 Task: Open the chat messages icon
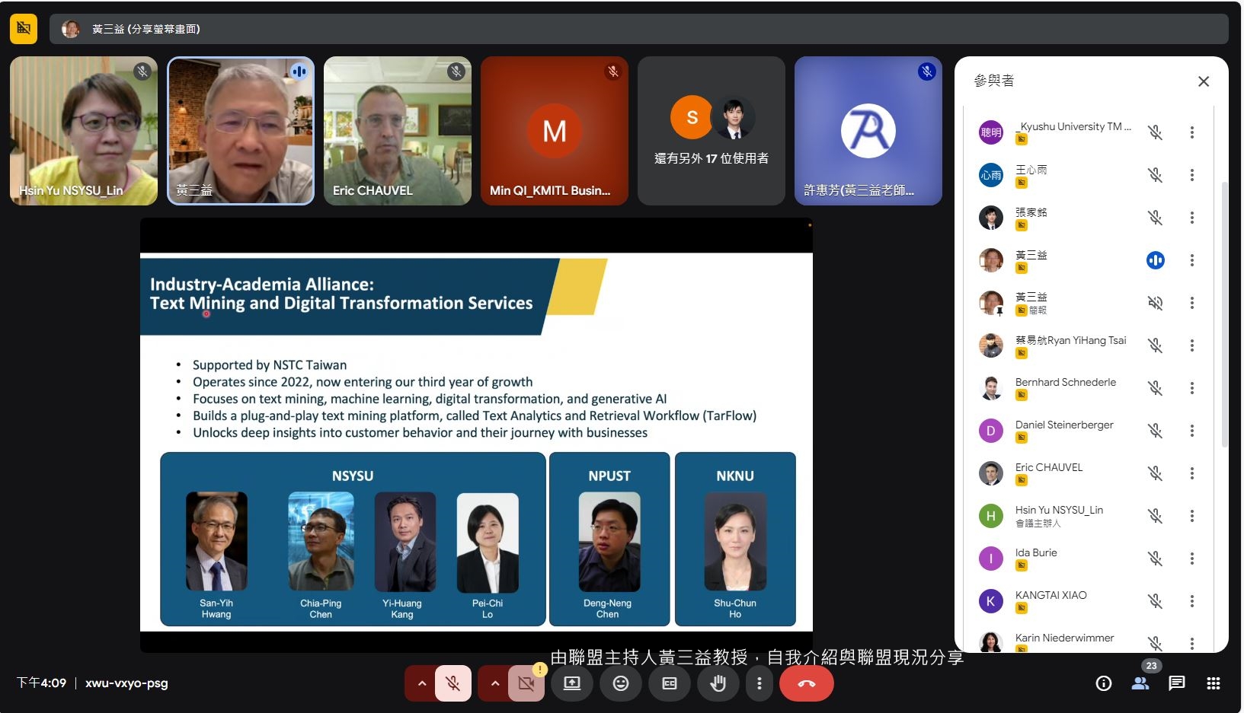[1177, 683]
